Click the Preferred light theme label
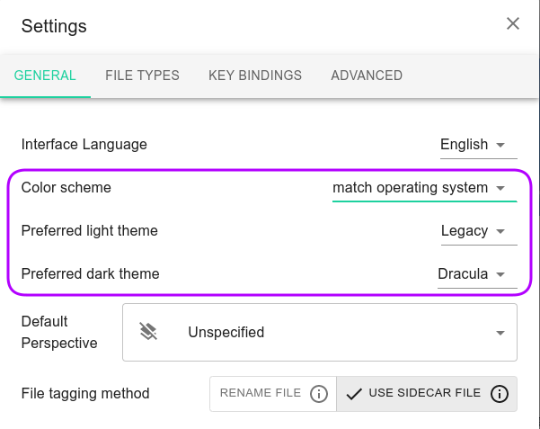The image size is (540, 429). click(90, 231)
